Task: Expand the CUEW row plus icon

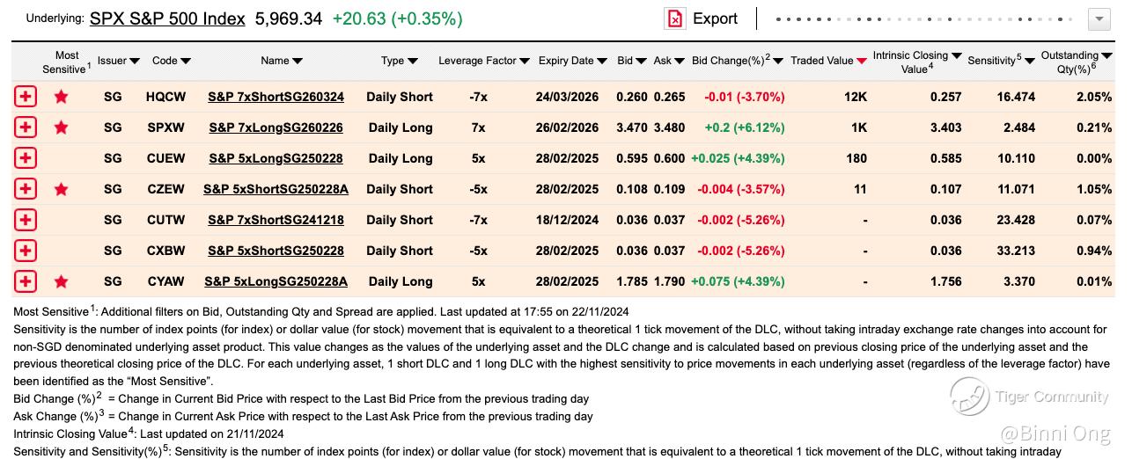Action: [26, 158]
